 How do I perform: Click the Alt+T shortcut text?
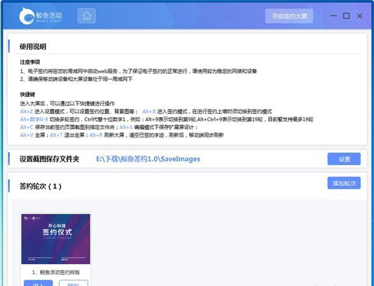click(x=56, y=135)
